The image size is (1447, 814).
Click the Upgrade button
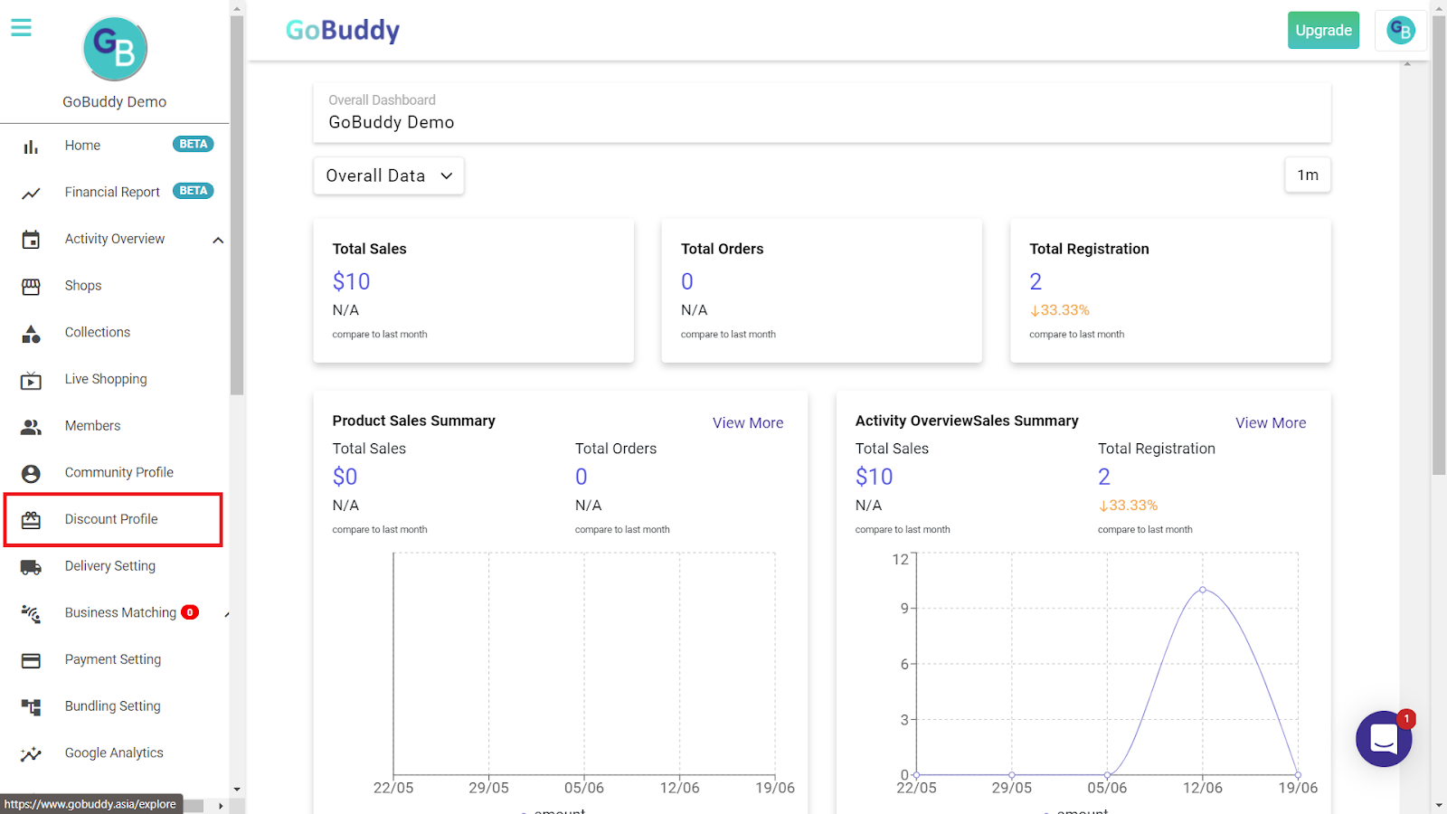[x=1323, y=30]
